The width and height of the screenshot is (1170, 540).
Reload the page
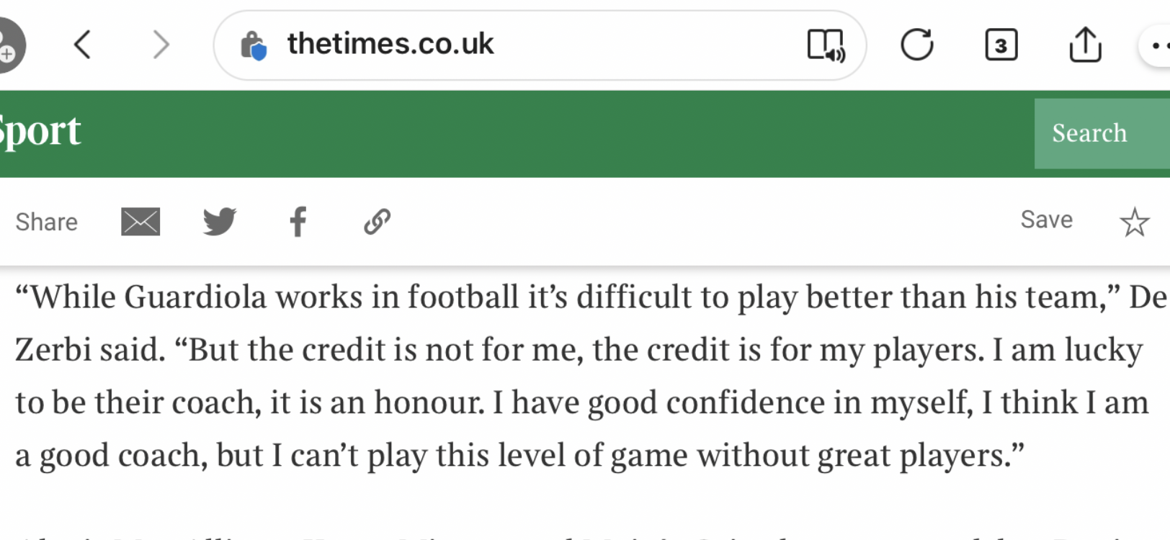pos(917,45)
